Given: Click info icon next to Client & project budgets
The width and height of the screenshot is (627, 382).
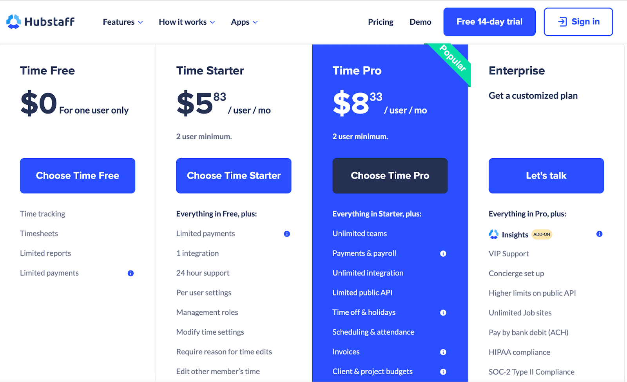Looking at the screenshot, I should 443,372.
